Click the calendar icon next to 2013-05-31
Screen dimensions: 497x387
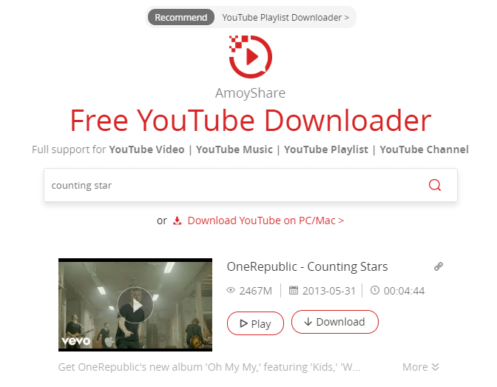[294, 290]
